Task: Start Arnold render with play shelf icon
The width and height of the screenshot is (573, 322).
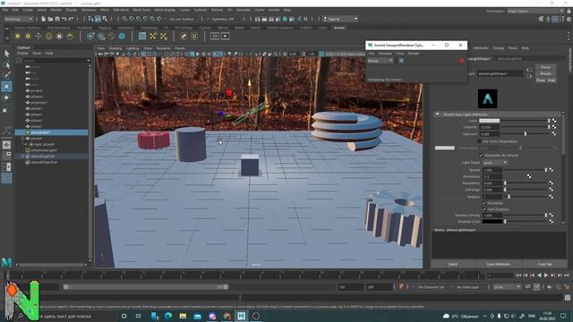Action: [225, 36]
